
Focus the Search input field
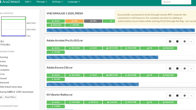coord(176,2)
